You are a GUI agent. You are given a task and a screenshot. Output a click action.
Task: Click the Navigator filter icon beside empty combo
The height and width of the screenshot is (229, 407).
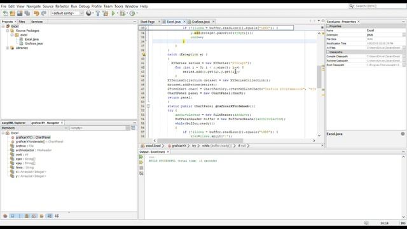tap(133, 128)
